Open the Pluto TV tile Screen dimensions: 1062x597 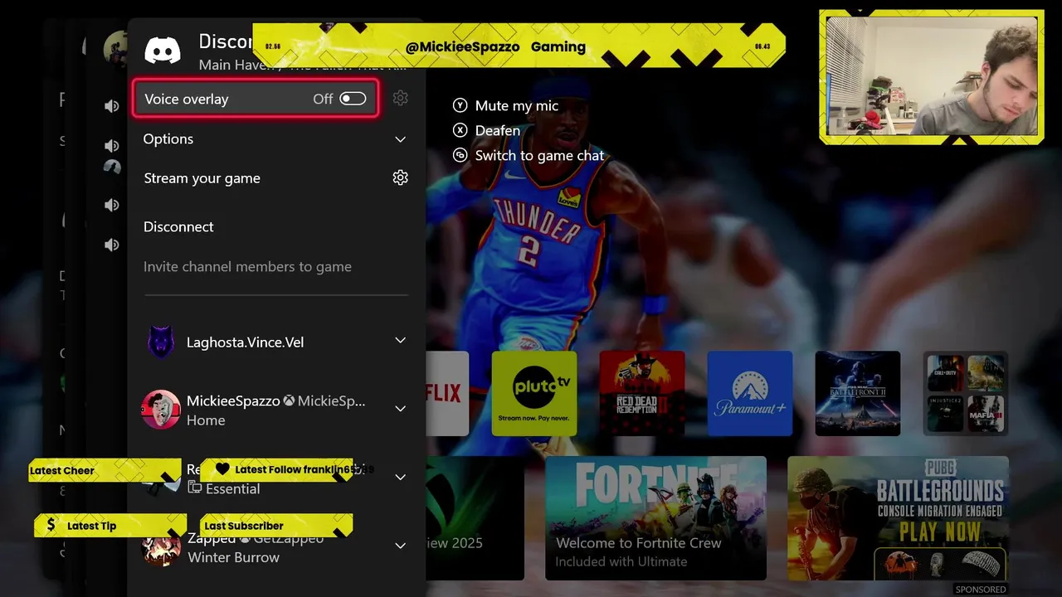pos(533,393)
